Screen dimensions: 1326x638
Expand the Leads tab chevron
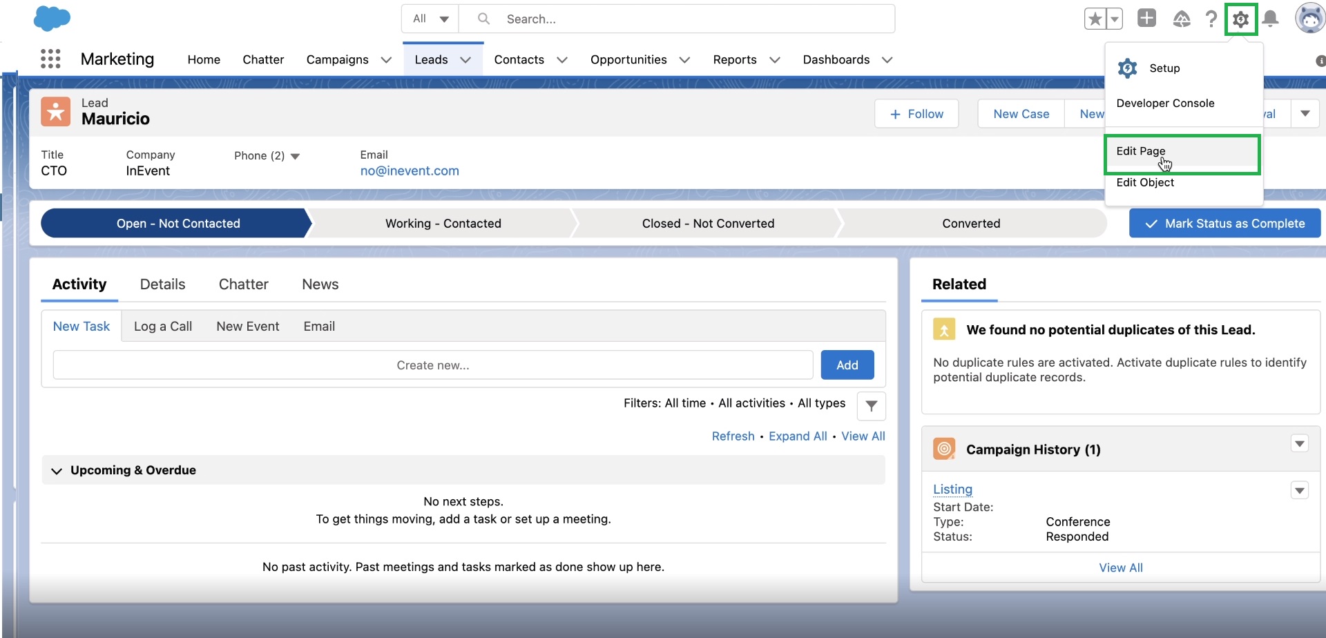click(465, 60)
